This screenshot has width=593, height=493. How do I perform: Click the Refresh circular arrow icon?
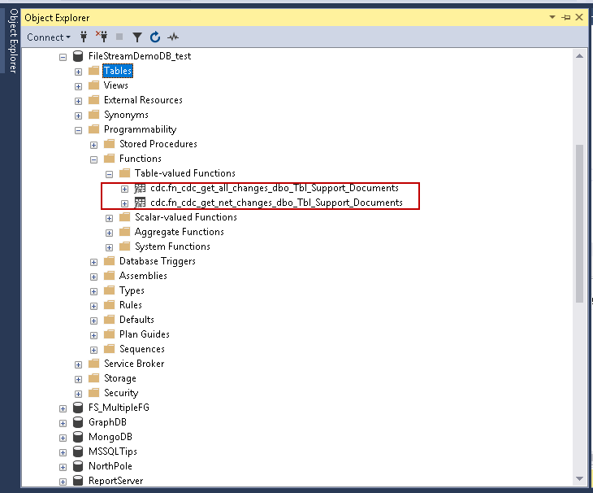click(x=155, y=37)
